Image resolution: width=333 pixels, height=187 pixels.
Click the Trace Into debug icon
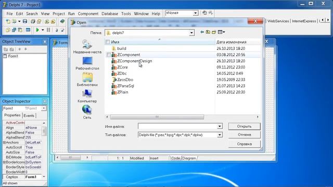(x=57, y=30)
